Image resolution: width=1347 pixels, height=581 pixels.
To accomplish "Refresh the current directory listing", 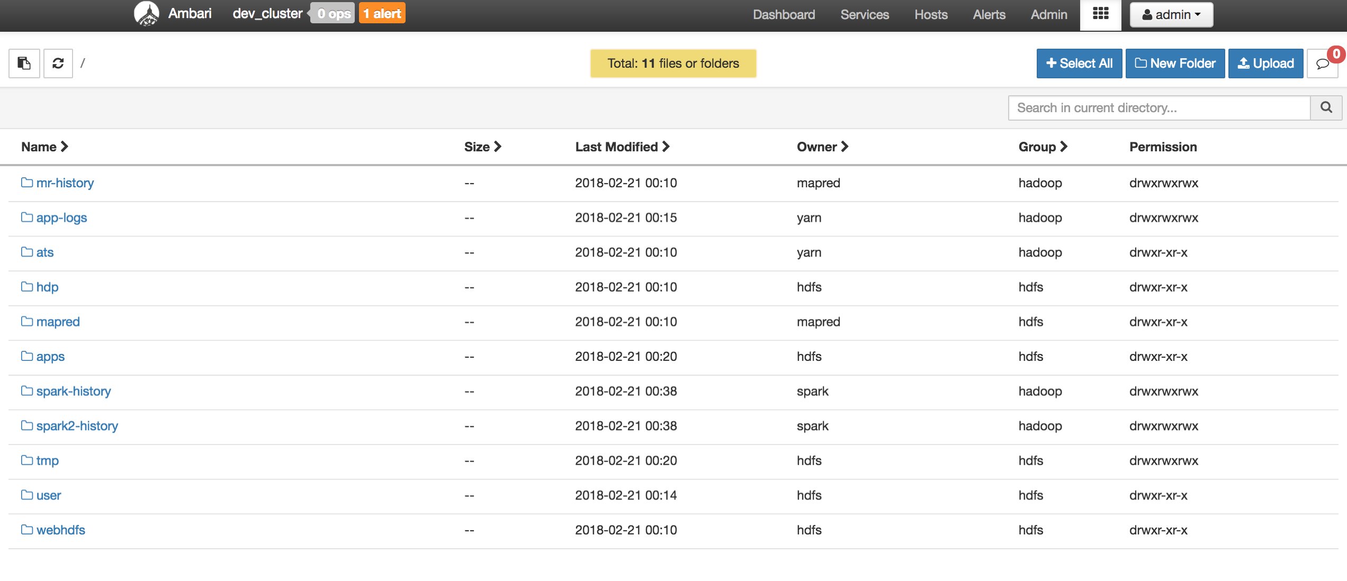I will pyautogui.click(x=58, y=63).
